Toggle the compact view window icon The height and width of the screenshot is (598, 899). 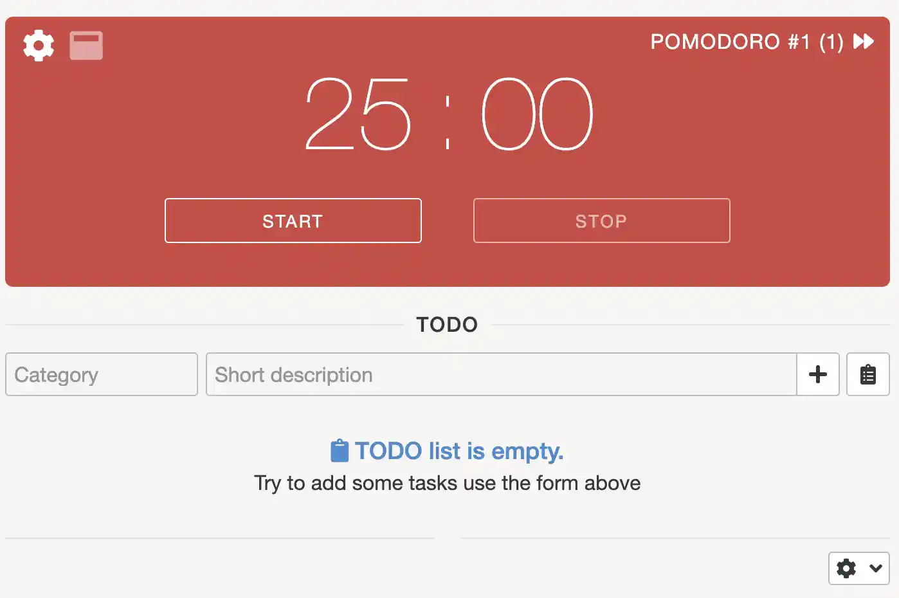[x=86, y=45]
